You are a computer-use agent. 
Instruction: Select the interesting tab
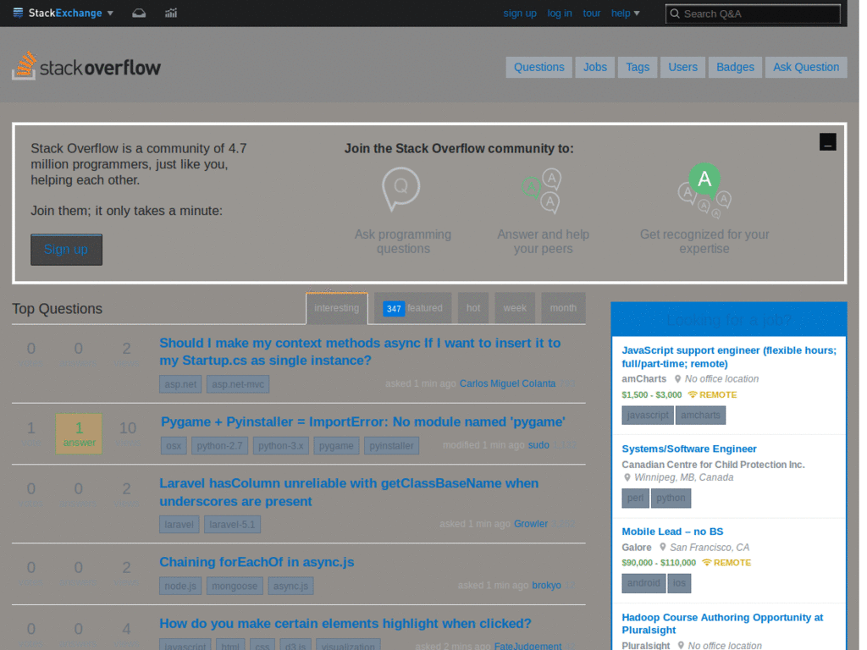pos(336,308)
